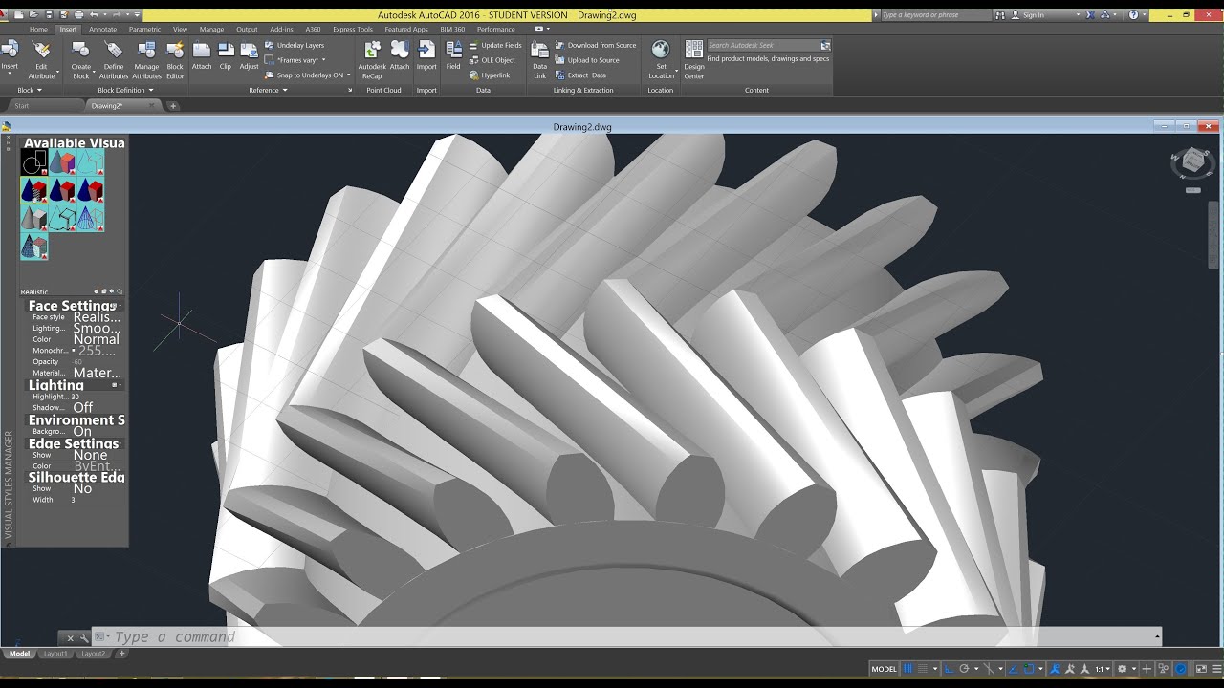
Task: Click the Create Block icon
Action: click(81, 50)
